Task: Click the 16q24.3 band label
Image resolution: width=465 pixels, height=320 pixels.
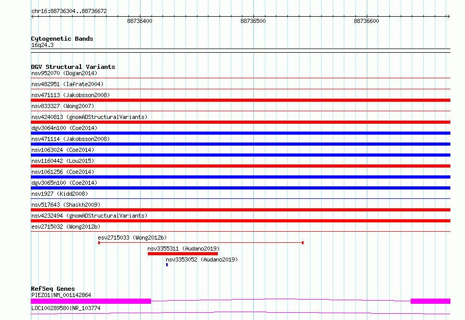Action: (x=42, y=45)
